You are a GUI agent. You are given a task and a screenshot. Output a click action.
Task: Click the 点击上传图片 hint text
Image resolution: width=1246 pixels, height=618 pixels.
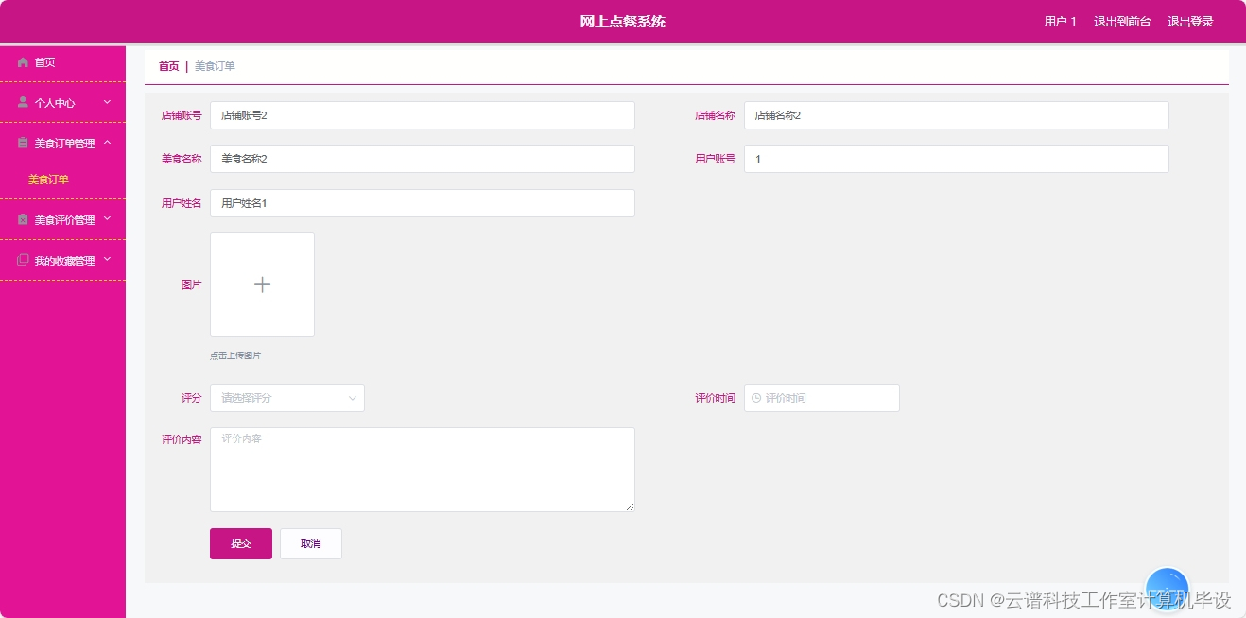coord(235,355)
